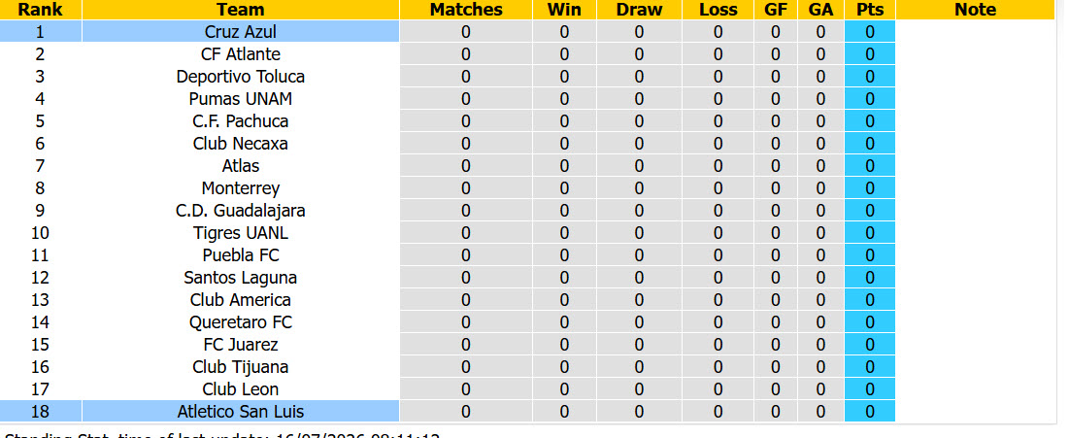Select Pumas UNAM in the standings
This screenshot has height=438, width=1069.
[240, 99]
